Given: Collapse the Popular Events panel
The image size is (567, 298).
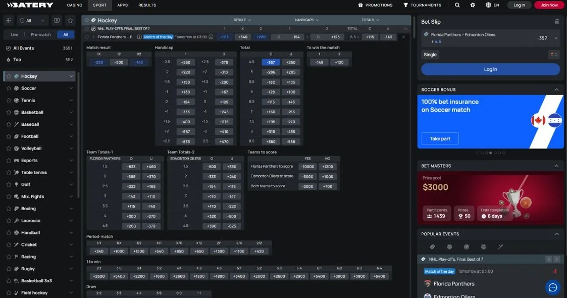Looking at the screenshot, I should click(x=556, y=234).
